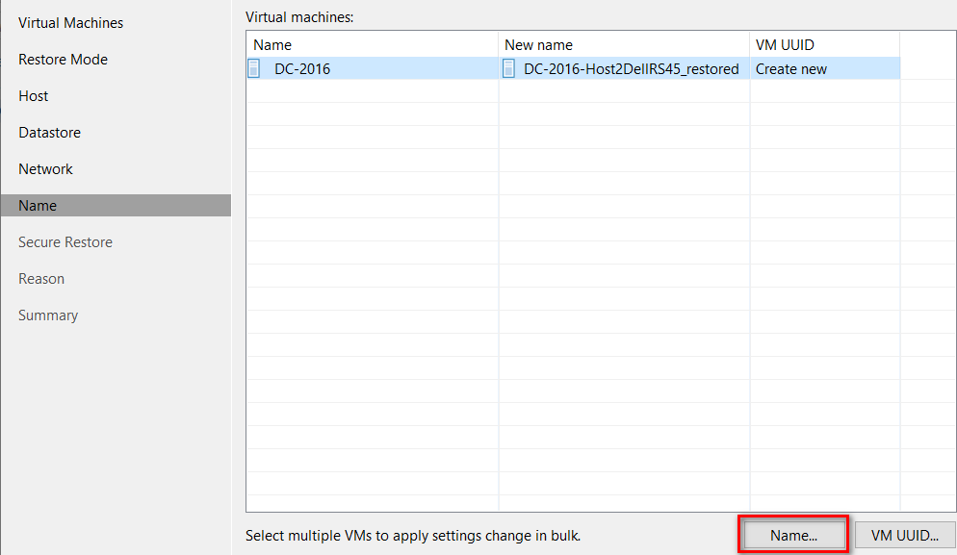The width and height of the screenshot is (957, 555).
Task: Open the Reason step
Action: point(40,279)
